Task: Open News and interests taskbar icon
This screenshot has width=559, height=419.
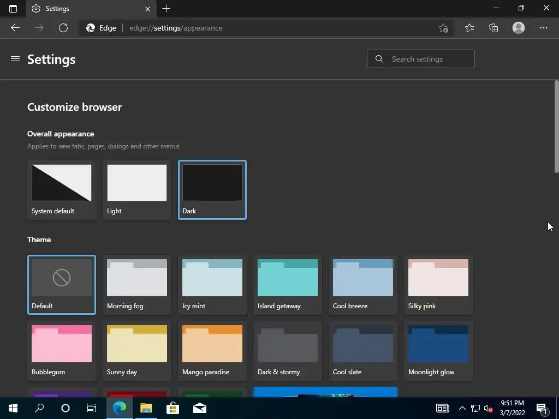Action: [x=442, y=408]
